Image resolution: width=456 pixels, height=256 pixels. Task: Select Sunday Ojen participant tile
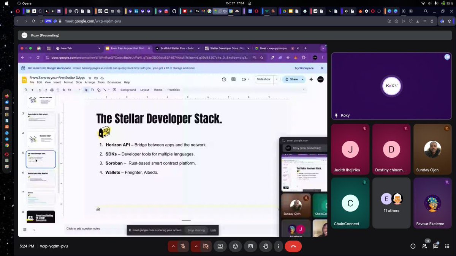click(x=432, y=149)
